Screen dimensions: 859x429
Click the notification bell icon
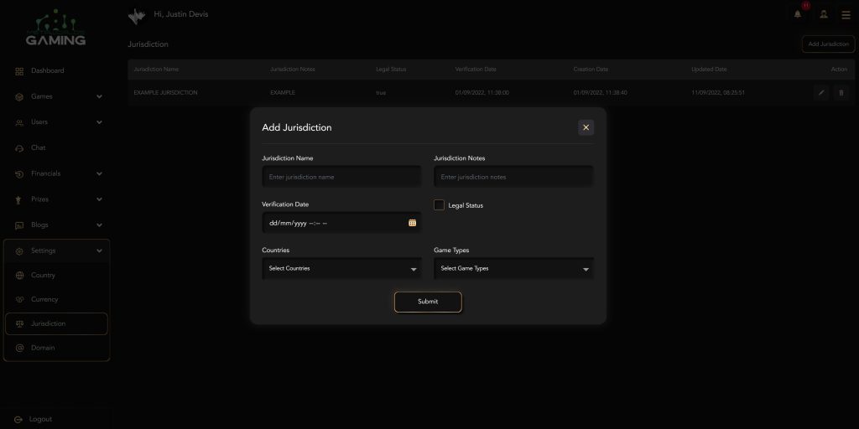[x=798, y=14]
